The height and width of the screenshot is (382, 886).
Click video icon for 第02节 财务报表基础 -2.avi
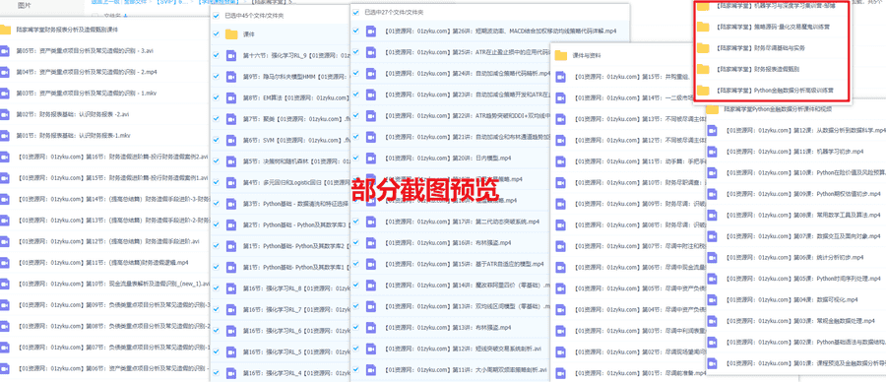(5, 114)
